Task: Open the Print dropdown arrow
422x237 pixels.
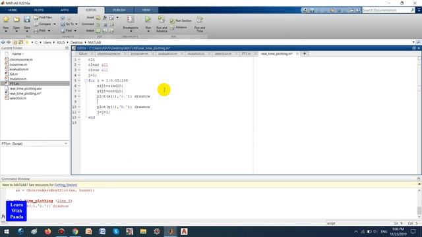Action: (49, 31)
